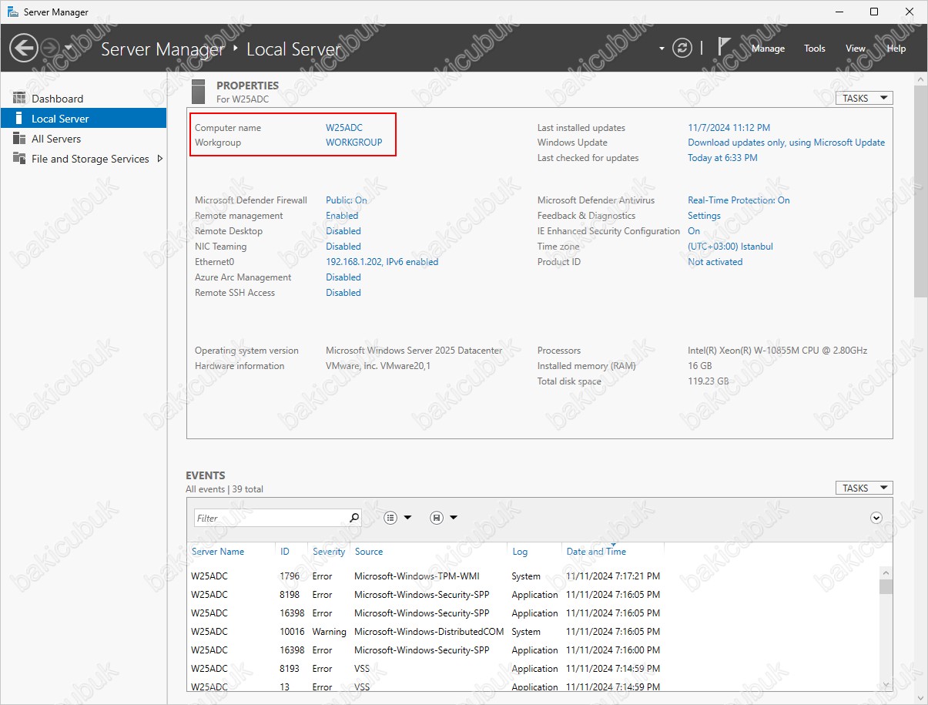This screenshot has height=705, width=928.
Task: Click the WORKGROUP link
Action: pos(353,143)
